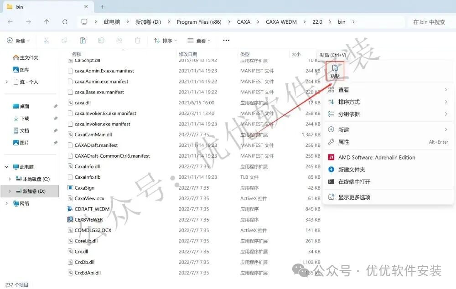Expand the 本地磁盘 (C:) tree node
Image resolution: width=456 pixels, height=289 pixels.
(10, 179)
